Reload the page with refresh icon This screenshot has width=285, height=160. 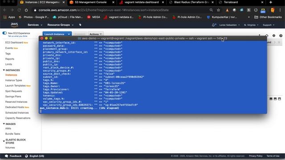pyautogui.click(x=19, y=10)
